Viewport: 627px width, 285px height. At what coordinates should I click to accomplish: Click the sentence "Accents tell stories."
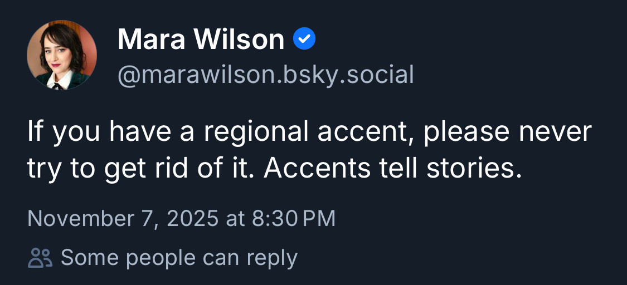click(x=393, y=169)
